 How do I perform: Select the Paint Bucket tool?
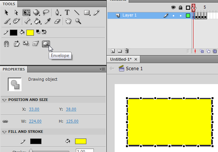click(x=37, y=21)
